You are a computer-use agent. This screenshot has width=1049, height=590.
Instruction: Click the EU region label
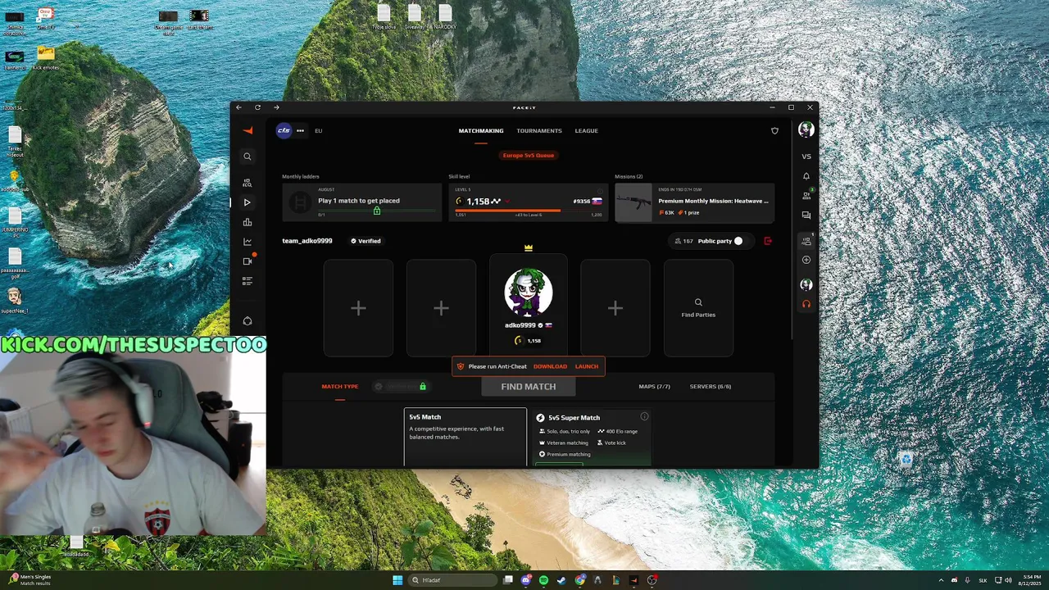319,131
